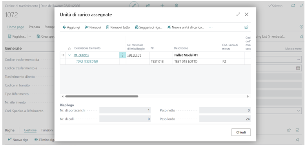Click the pin icon in Righe toolbar
This screenshot has width=306, height=146.
pos(297,140)
